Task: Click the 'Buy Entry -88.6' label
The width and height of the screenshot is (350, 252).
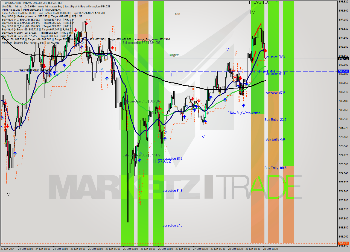Action: pyautogui.click(x=275, y=168)
